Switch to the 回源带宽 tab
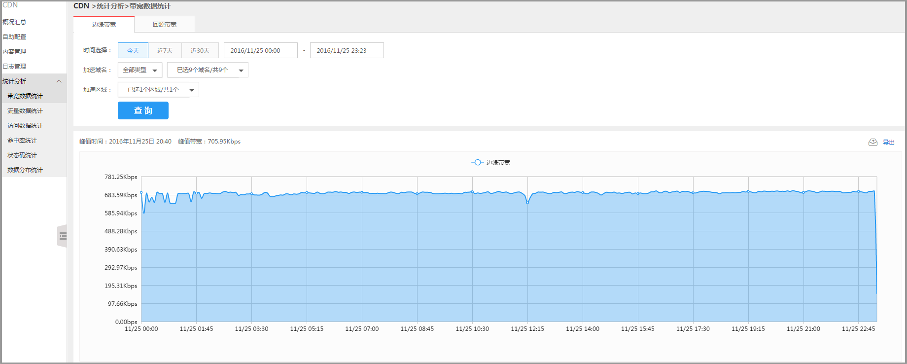Screen dimensions: 907x364 [x=165, y=24]
